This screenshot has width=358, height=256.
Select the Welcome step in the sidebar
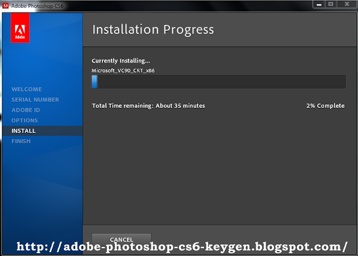coord(27,89)
